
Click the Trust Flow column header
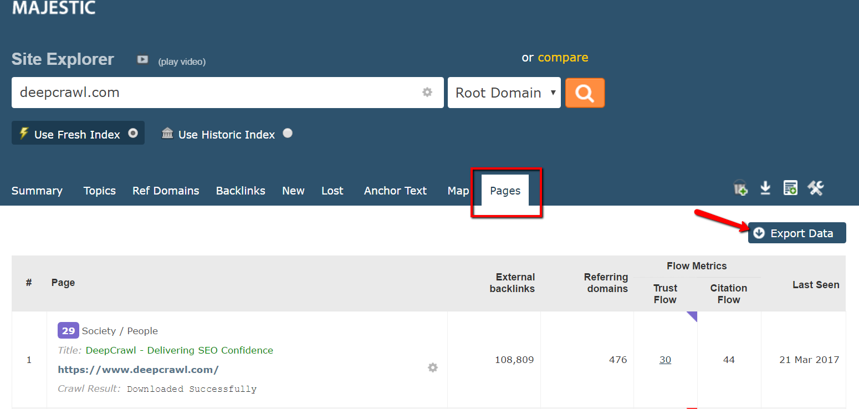click(x=665, y=294)
